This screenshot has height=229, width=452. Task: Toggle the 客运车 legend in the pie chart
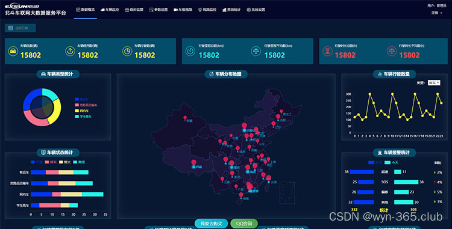[x=82, y=99]
